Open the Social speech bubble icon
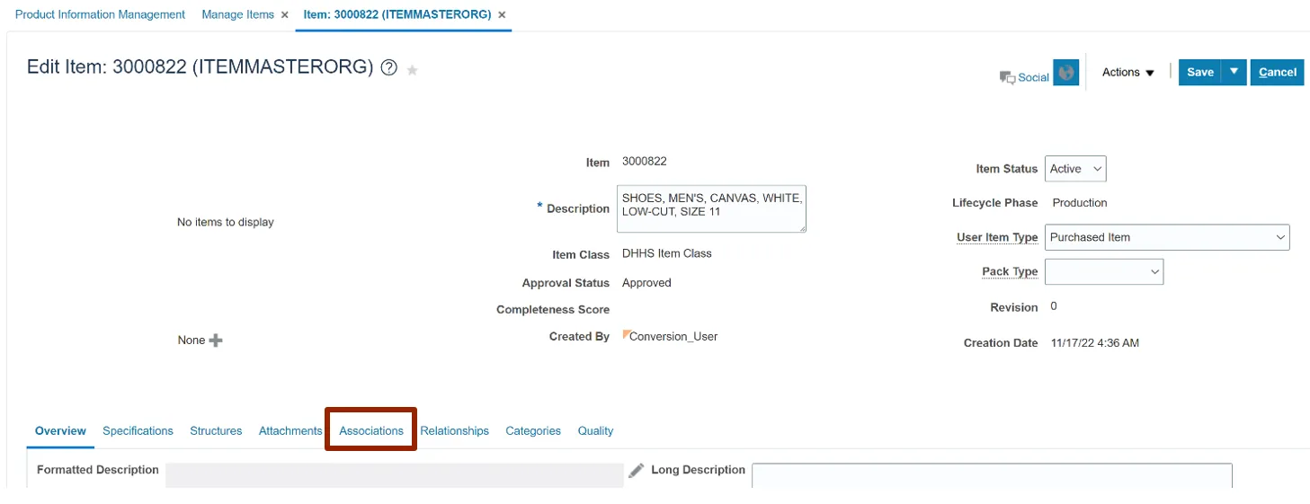The image size is (1310, 504). click(x=1007, y=78)
